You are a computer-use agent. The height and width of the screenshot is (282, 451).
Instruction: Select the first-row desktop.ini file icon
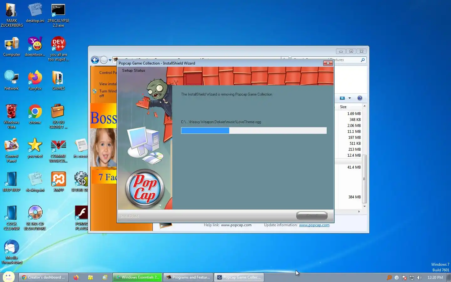pos(35,13)
